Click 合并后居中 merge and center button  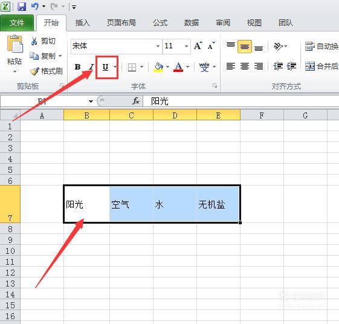point(321,66)
